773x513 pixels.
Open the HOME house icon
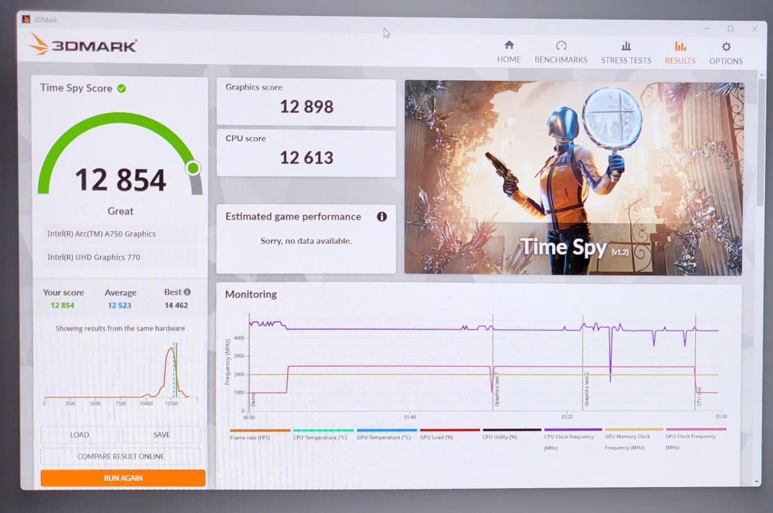(509, 45)
